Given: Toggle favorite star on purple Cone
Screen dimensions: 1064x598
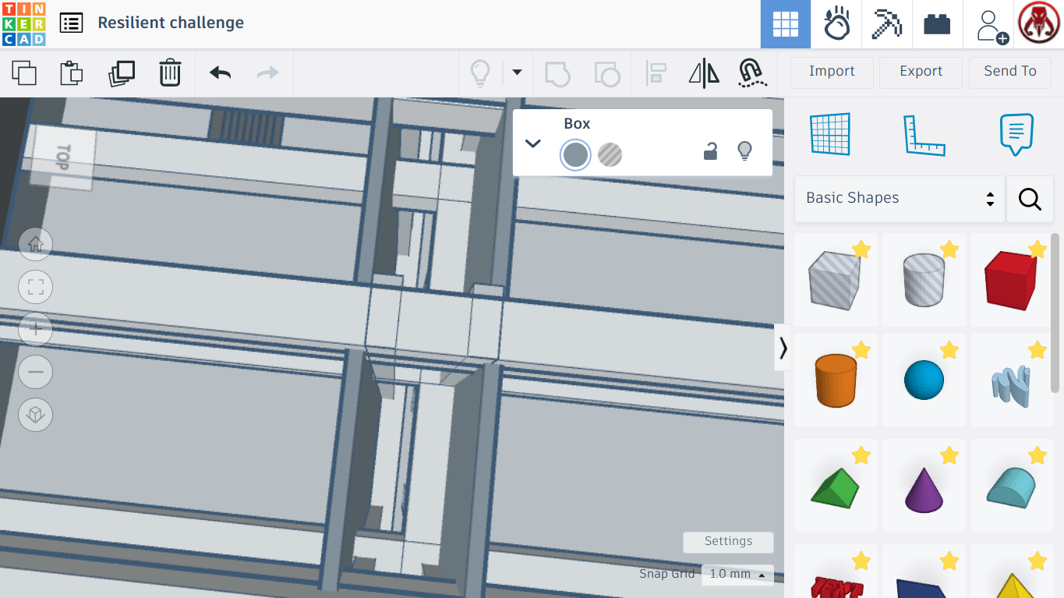Looking at the screenshot, I should [949, 455].
